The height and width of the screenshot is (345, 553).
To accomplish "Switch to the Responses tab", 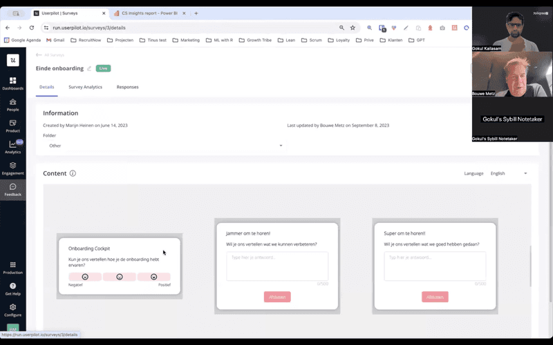I will 127,87.
